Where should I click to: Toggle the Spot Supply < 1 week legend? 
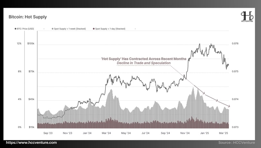(69, 29)
